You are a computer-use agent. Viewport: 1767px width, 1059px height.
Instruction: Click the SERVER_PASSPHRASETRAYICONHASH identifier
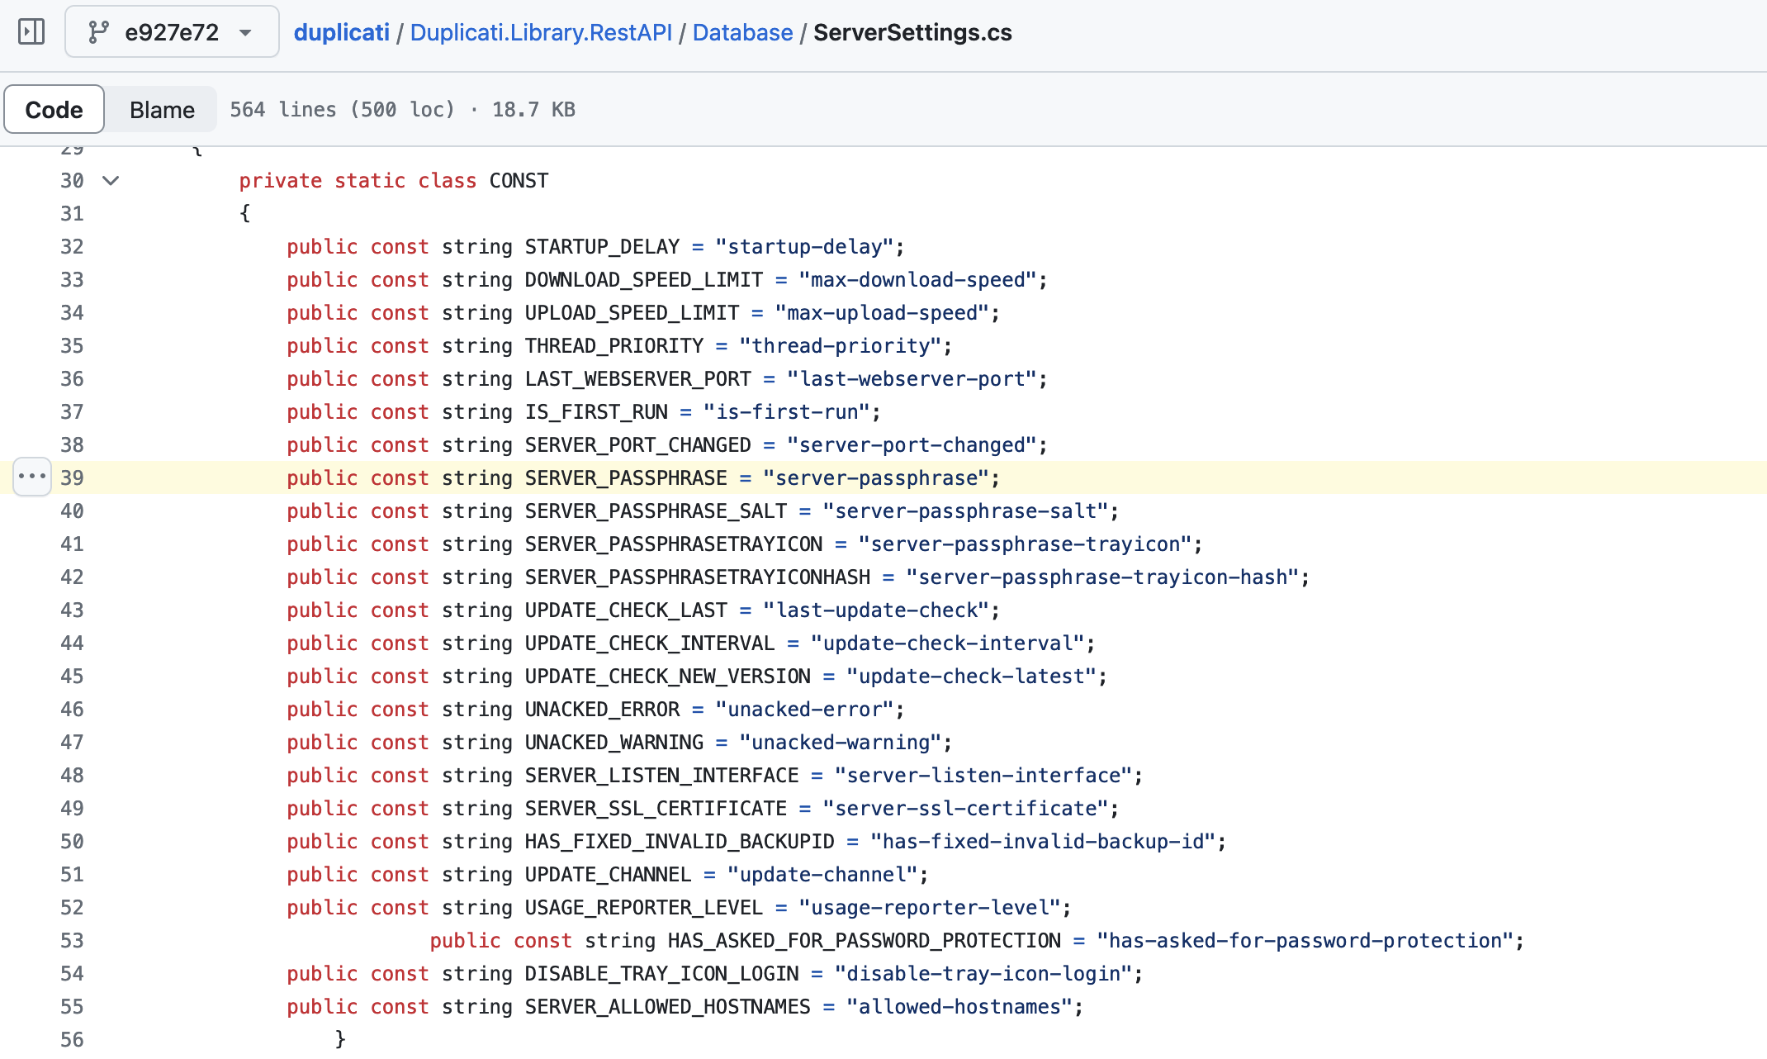pyautogui.click(x=698, y=577)
